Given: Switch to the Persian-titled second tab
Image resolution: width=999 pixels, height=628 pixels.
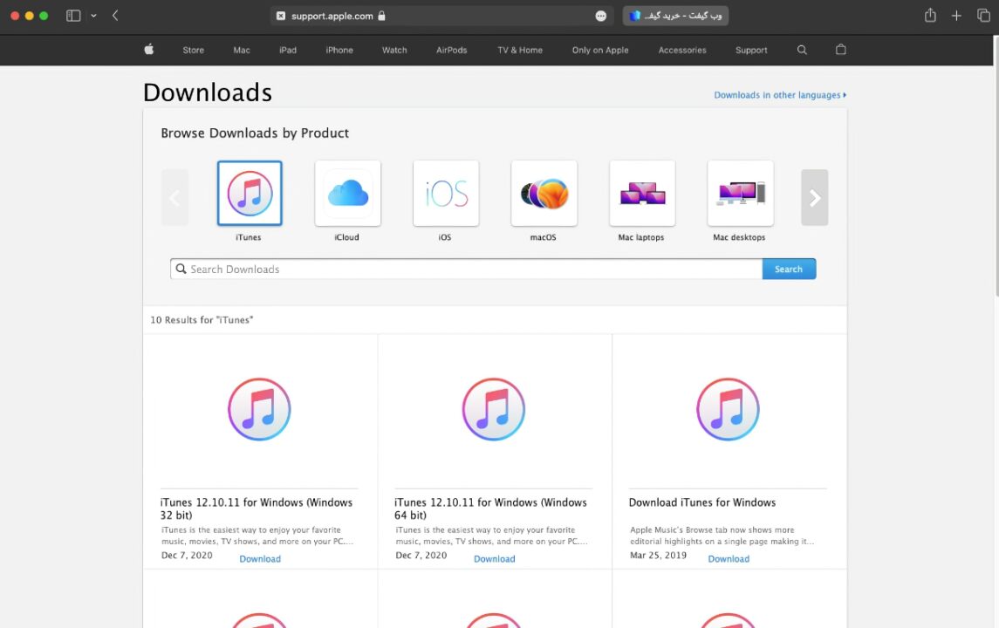Looking at the screenshot, I should coord(675,16).
